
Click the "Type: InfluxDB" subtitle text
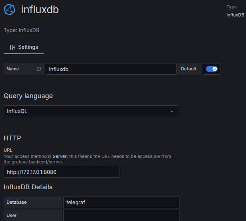[x=22, y=30]
